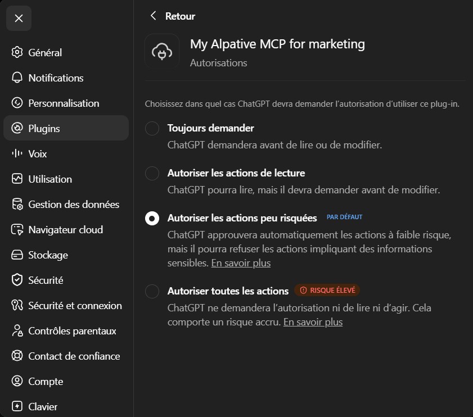The width and height of the screenshot is (473, 417).
Task: Click the Voix waveform icon
Action: pyautogui.click(x=17, y=153)
